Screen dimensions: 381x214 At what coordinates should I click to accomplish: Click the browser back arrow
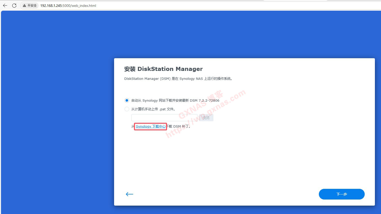[x=5, y=5]
